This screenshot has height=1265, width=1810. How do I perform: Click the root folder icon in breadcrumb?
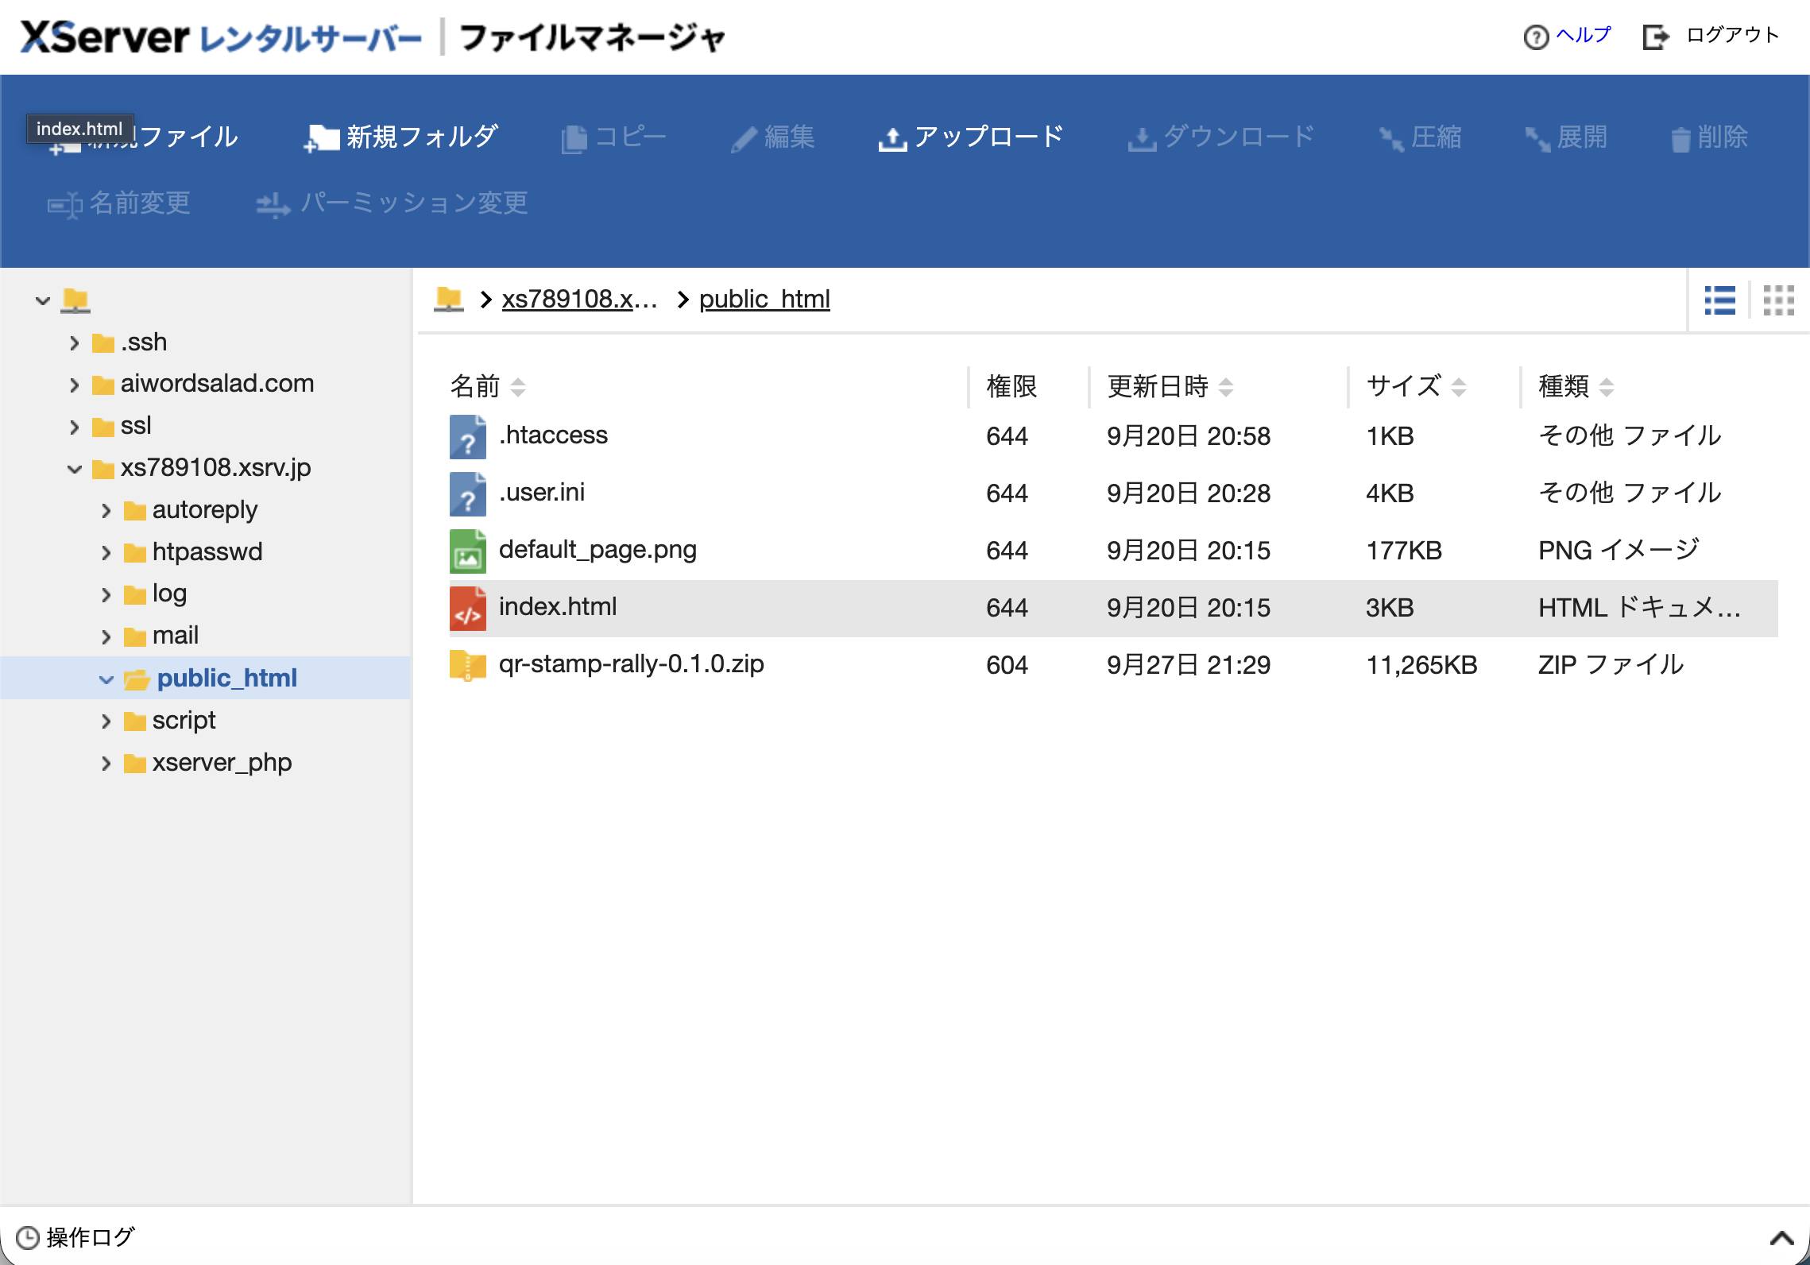[x=449, y=299]
